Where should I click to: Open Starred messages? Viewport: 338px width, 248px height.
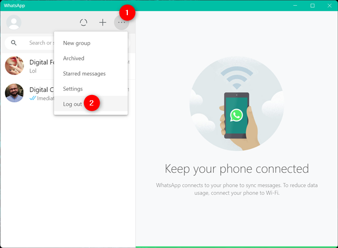91,74
